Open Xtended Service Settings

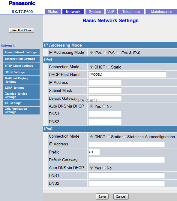coord(21,95)
